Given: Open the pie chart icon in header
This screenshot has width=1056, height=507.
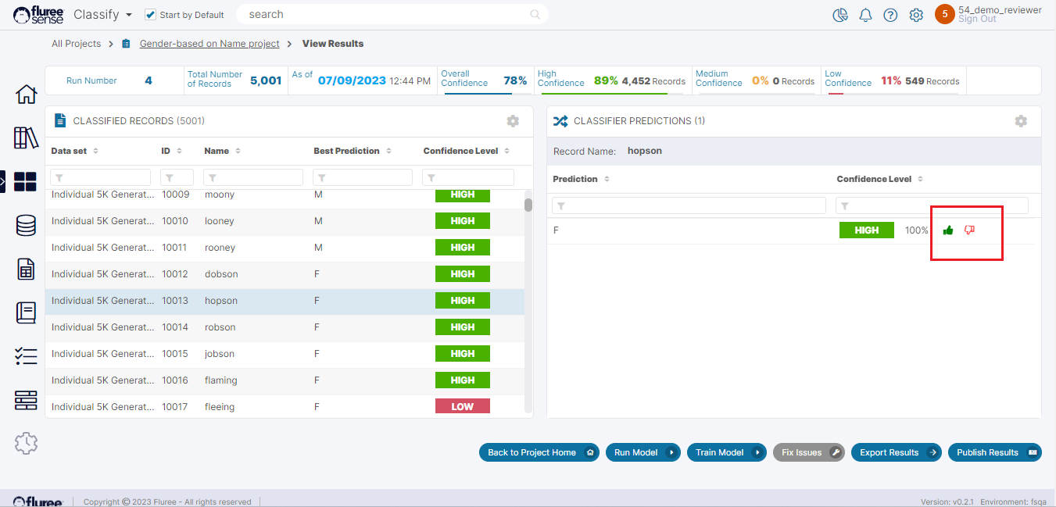Looking at the screenshot, I should click(840, 15).
